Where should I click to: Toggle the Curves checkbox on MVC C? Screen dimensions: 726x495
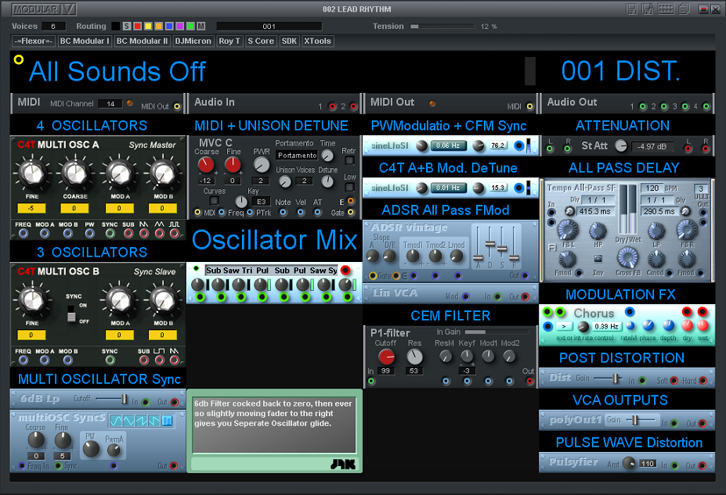point(214,200)
